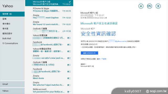Open Zorpia 'We selected Taipei matches' email

tap(49, 84)
